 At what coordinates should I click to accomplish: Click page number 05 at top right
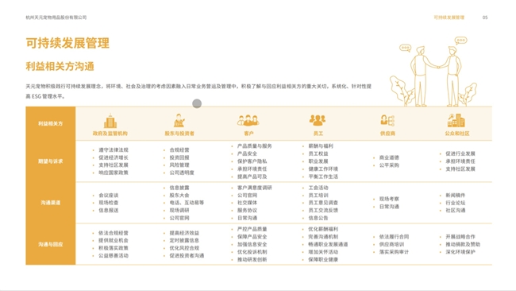pyautogui.click(x=485, y=17)
